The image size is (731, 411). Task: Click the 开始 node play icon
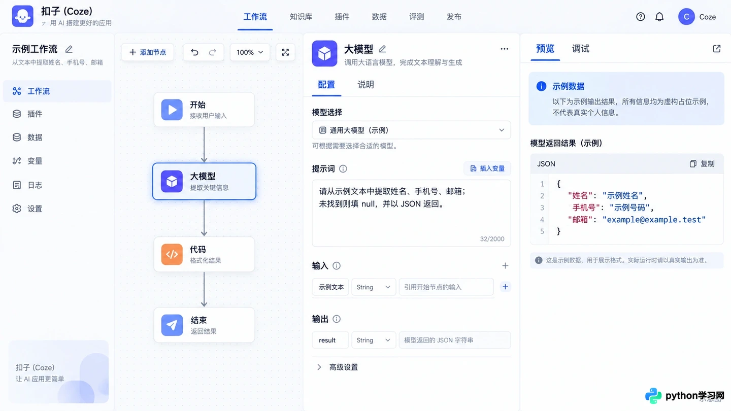pyautogui.click(x=172, y=110)
